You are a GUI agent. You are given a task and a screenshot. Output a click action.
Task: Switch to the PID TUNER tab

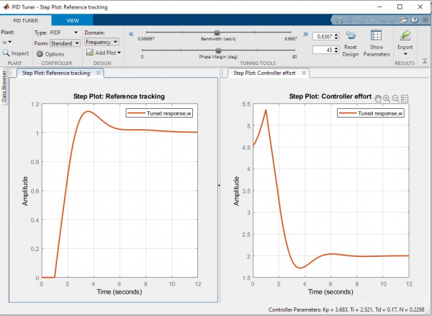26,20
